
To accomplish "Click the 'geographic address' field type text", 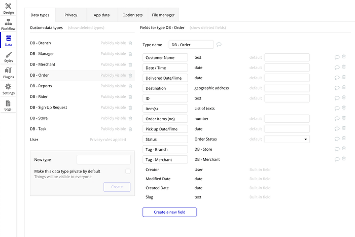I will coord(211,88).
